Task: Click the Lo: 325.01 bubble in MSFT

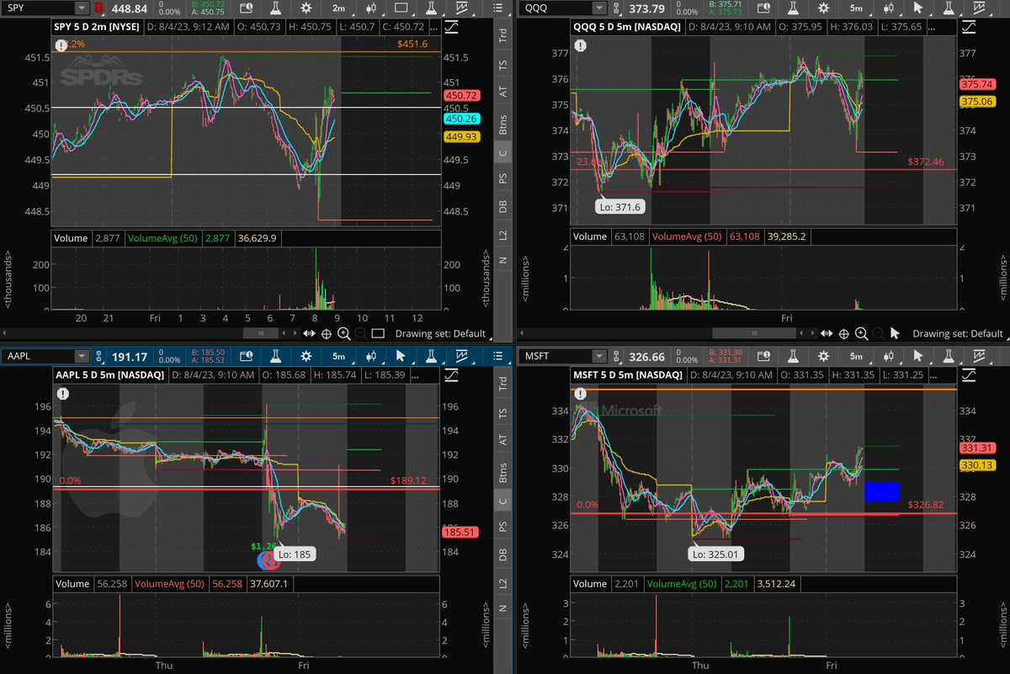Action: (x=714, y=555)
